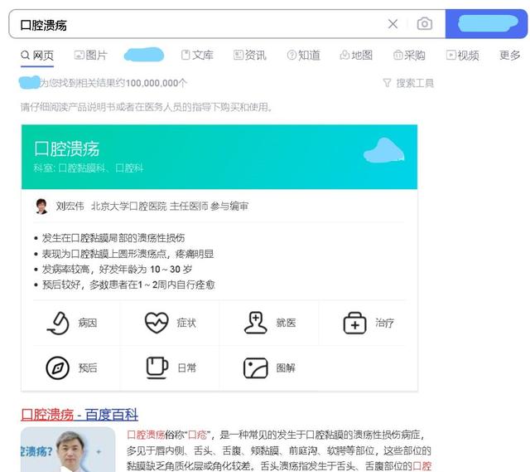This screenshot has width=530, height=472.
Task: Open the 搜索工具 filter options
Action: [408, 83]
